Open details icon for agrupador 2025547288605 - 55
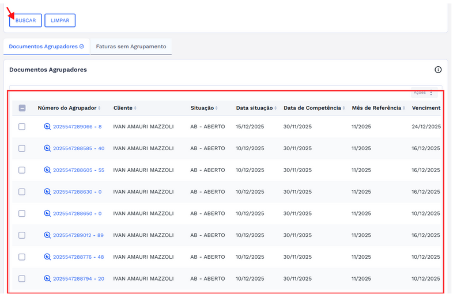Image resolution: width=457 pixels, height=302 pixels. tap(47, 170)
